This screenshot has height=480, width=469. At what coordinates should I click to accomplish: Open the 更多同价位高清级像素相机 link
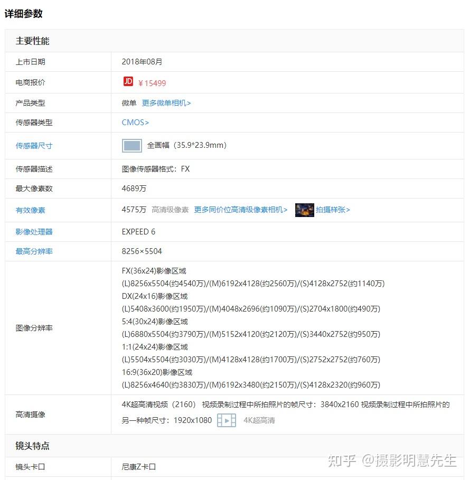[x=240, y=210]
